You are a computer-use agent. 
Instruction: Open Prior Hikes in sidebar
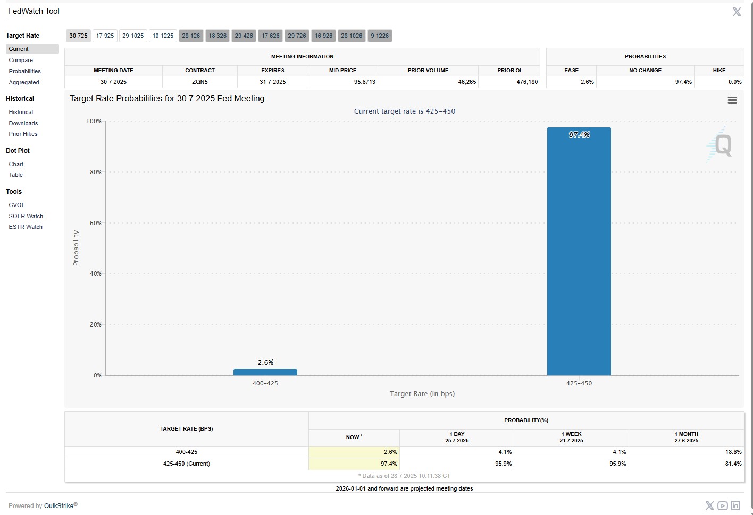(x=23, y=134)
